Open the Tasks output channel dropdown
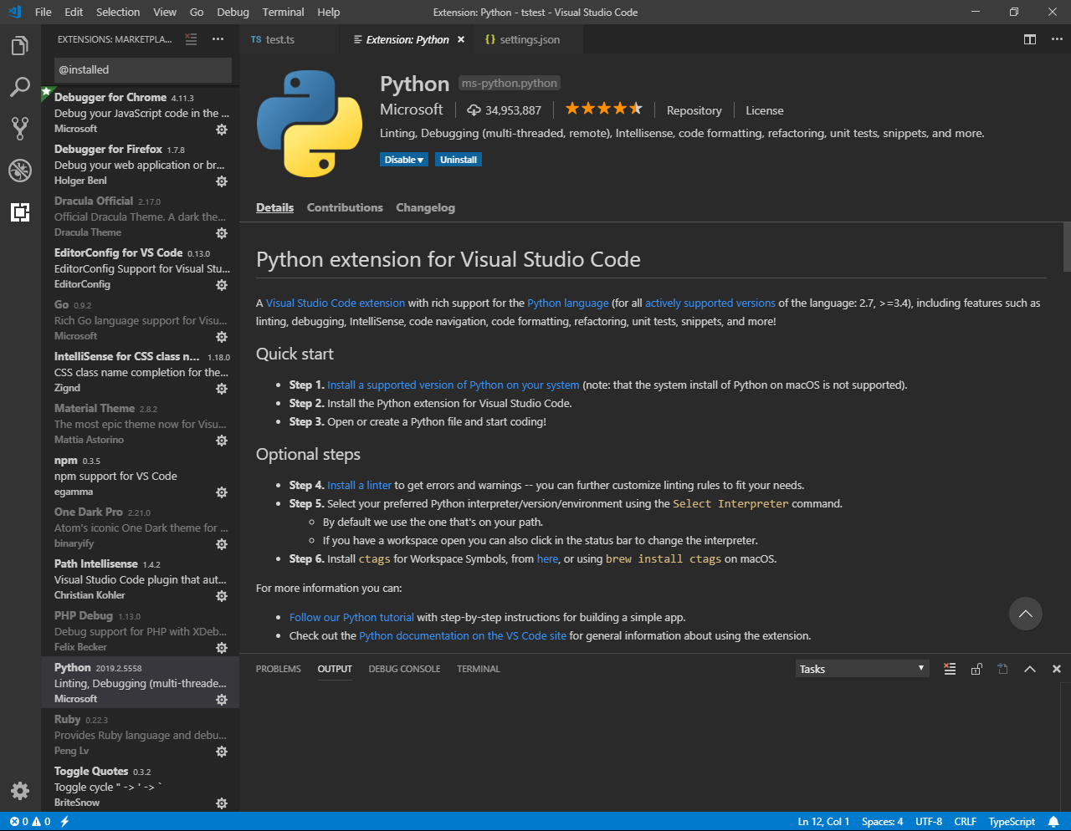1071x831 pixels. coord(862,669)
